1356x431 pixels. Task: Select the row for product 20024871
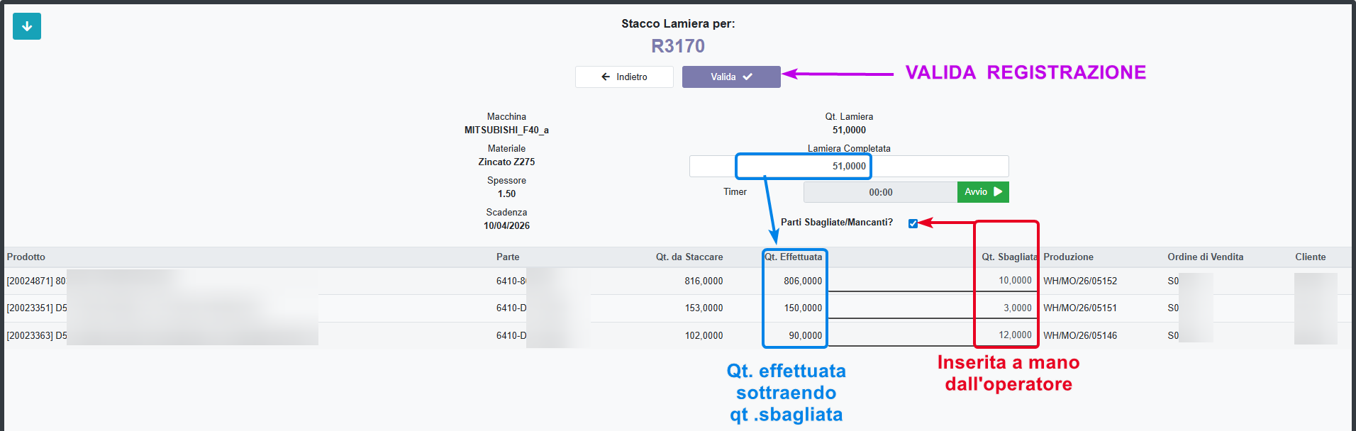click(x=36, y=281)
